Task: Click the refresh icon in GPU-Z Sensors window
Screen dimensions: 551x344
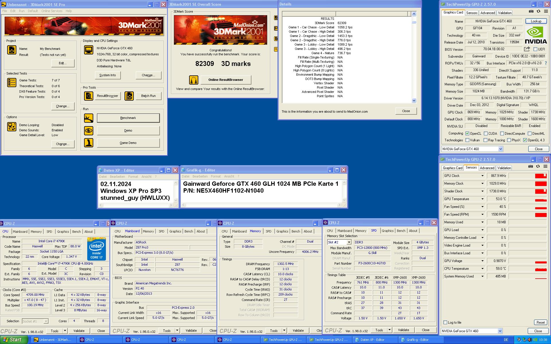Action: click(x=538, y=166)
